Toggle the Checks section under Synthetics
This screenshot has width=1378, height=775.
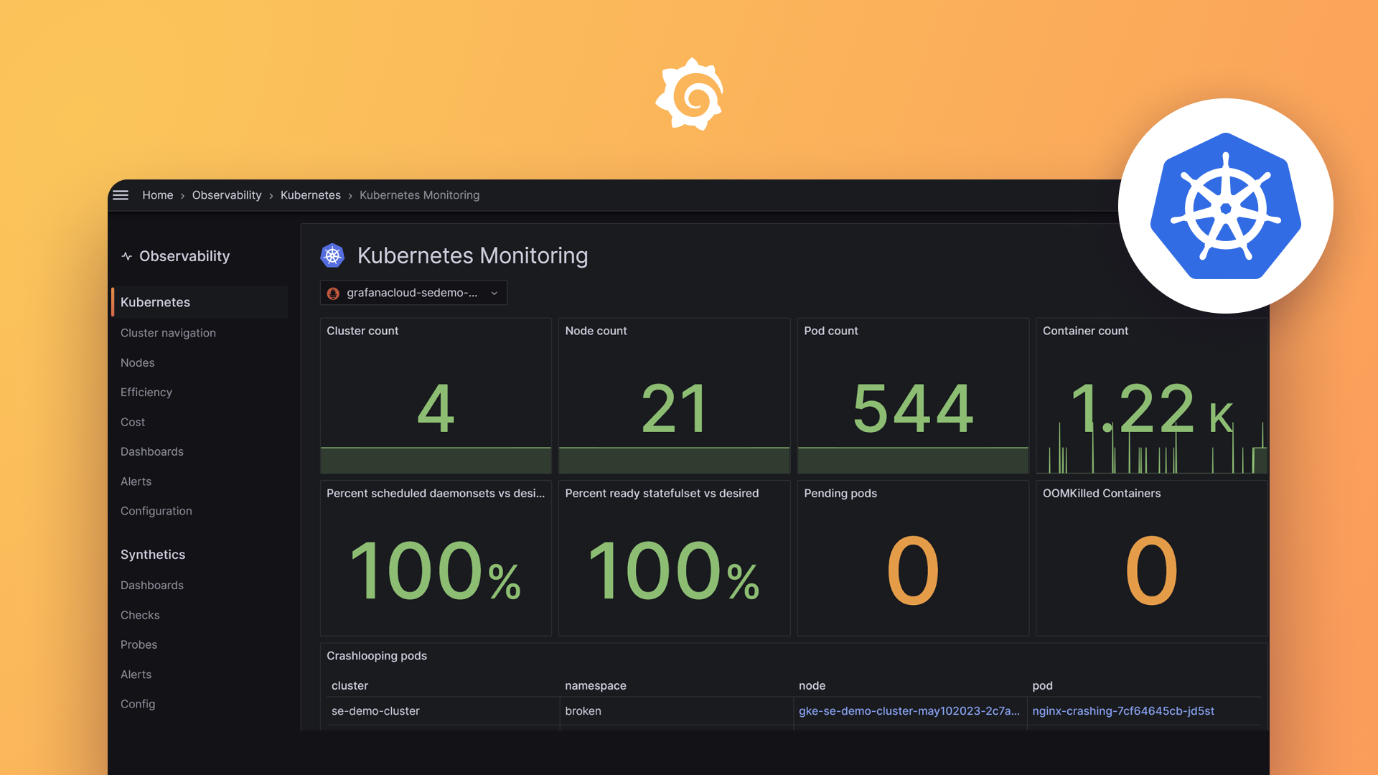139,614
